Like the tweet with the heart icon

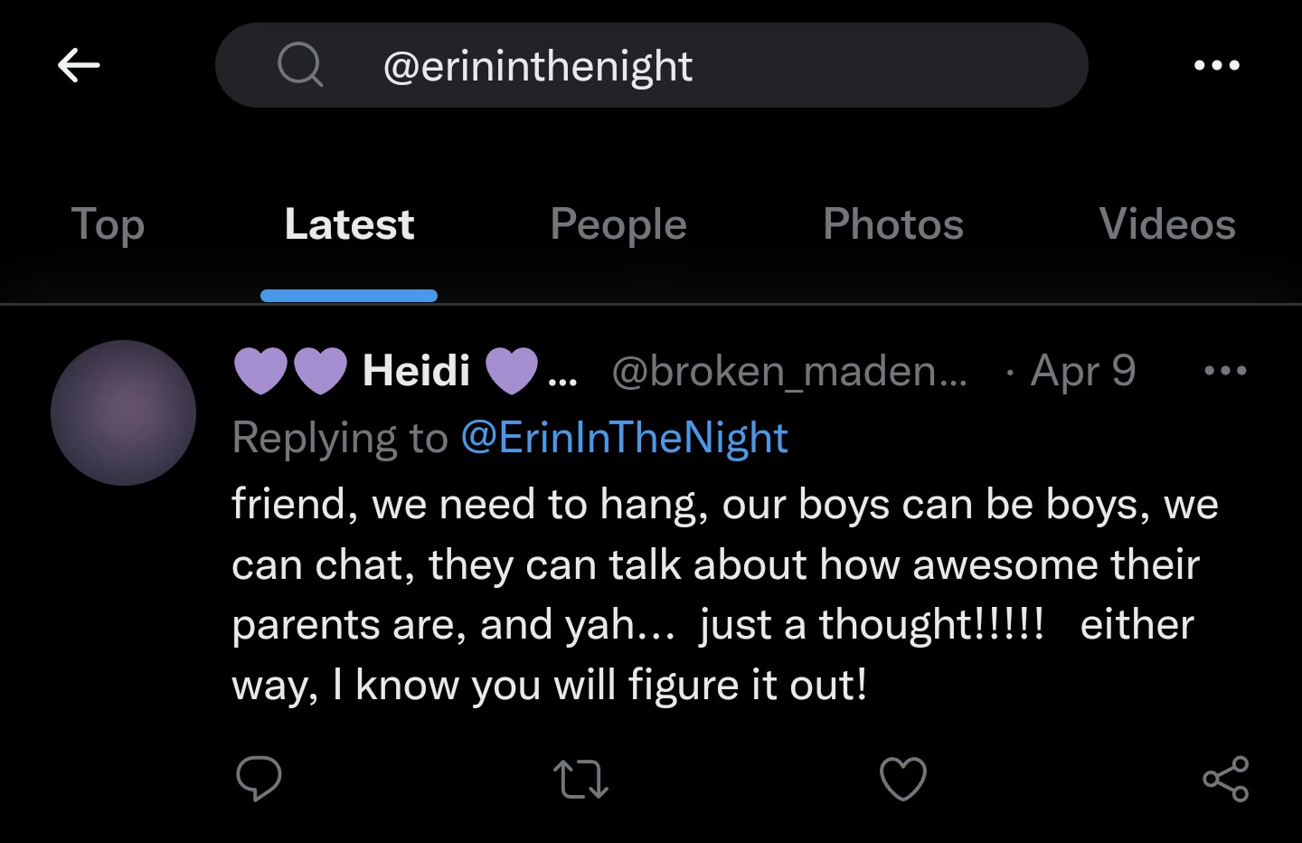(903, 779)
